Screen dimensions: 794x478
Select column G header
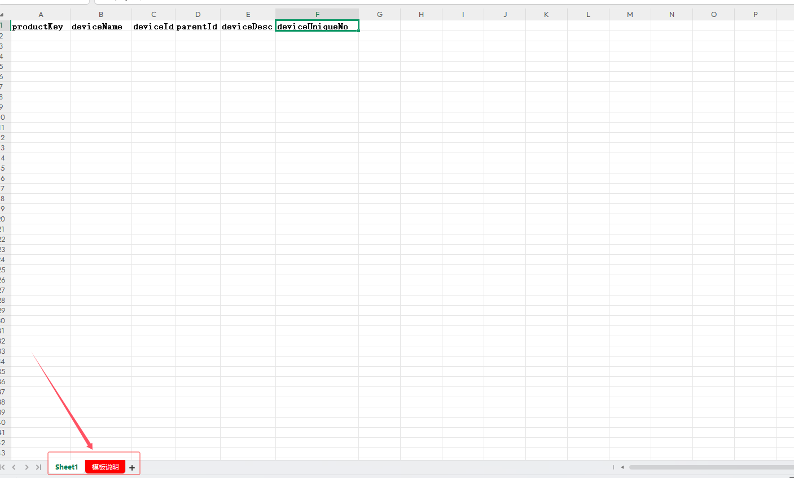click(x=380, y=14)
